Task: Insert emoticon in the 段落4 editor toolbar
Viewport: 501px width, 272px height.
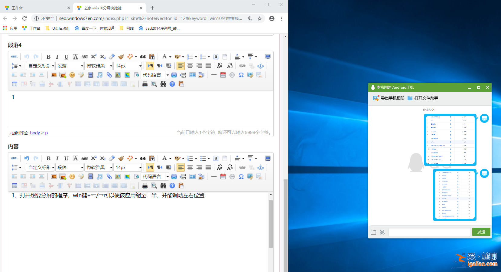Action: pyautogui.click(x=72, y=75)
